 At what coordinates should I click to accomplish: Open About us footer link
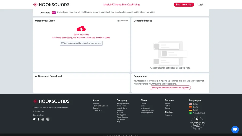[96, 104]
